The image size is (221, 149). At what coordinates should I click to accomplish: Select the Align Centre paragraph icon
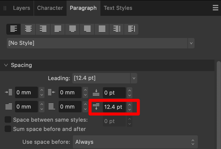[x=28, y=29]
